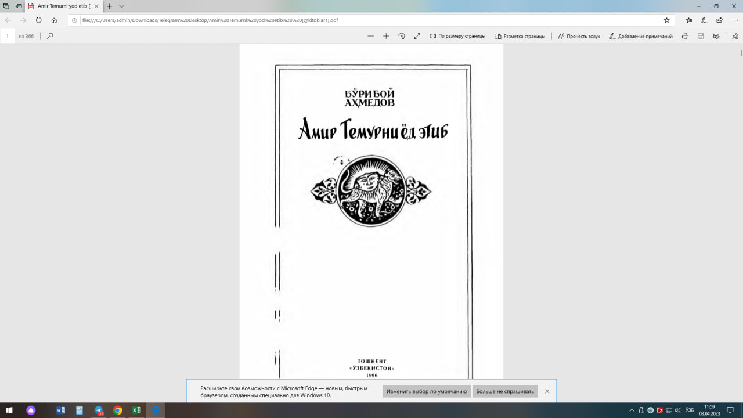This screenshot has height=418, width=743.
Task: Share this page via share icon
Action: tap(719, 20)
